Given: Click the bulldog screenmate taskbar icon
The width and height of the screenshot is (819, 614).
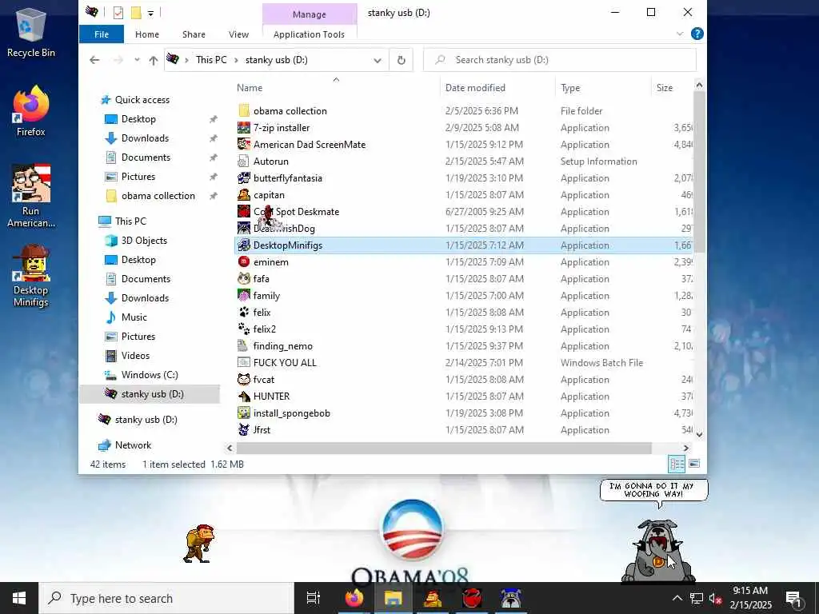Looking at the screenshot, I should point(511,598).
